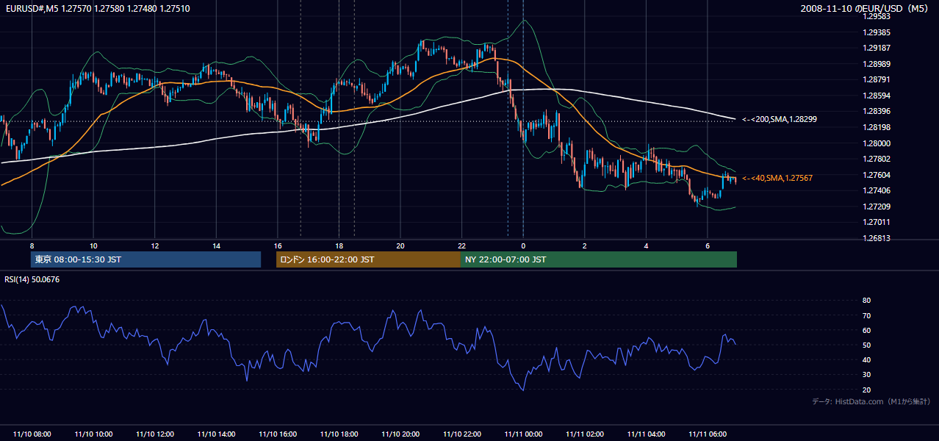Image resolution: width=939 pixels, height=441 pixels.
Task: Click the 1.27011 price axis label
Action: click(877, 222)
